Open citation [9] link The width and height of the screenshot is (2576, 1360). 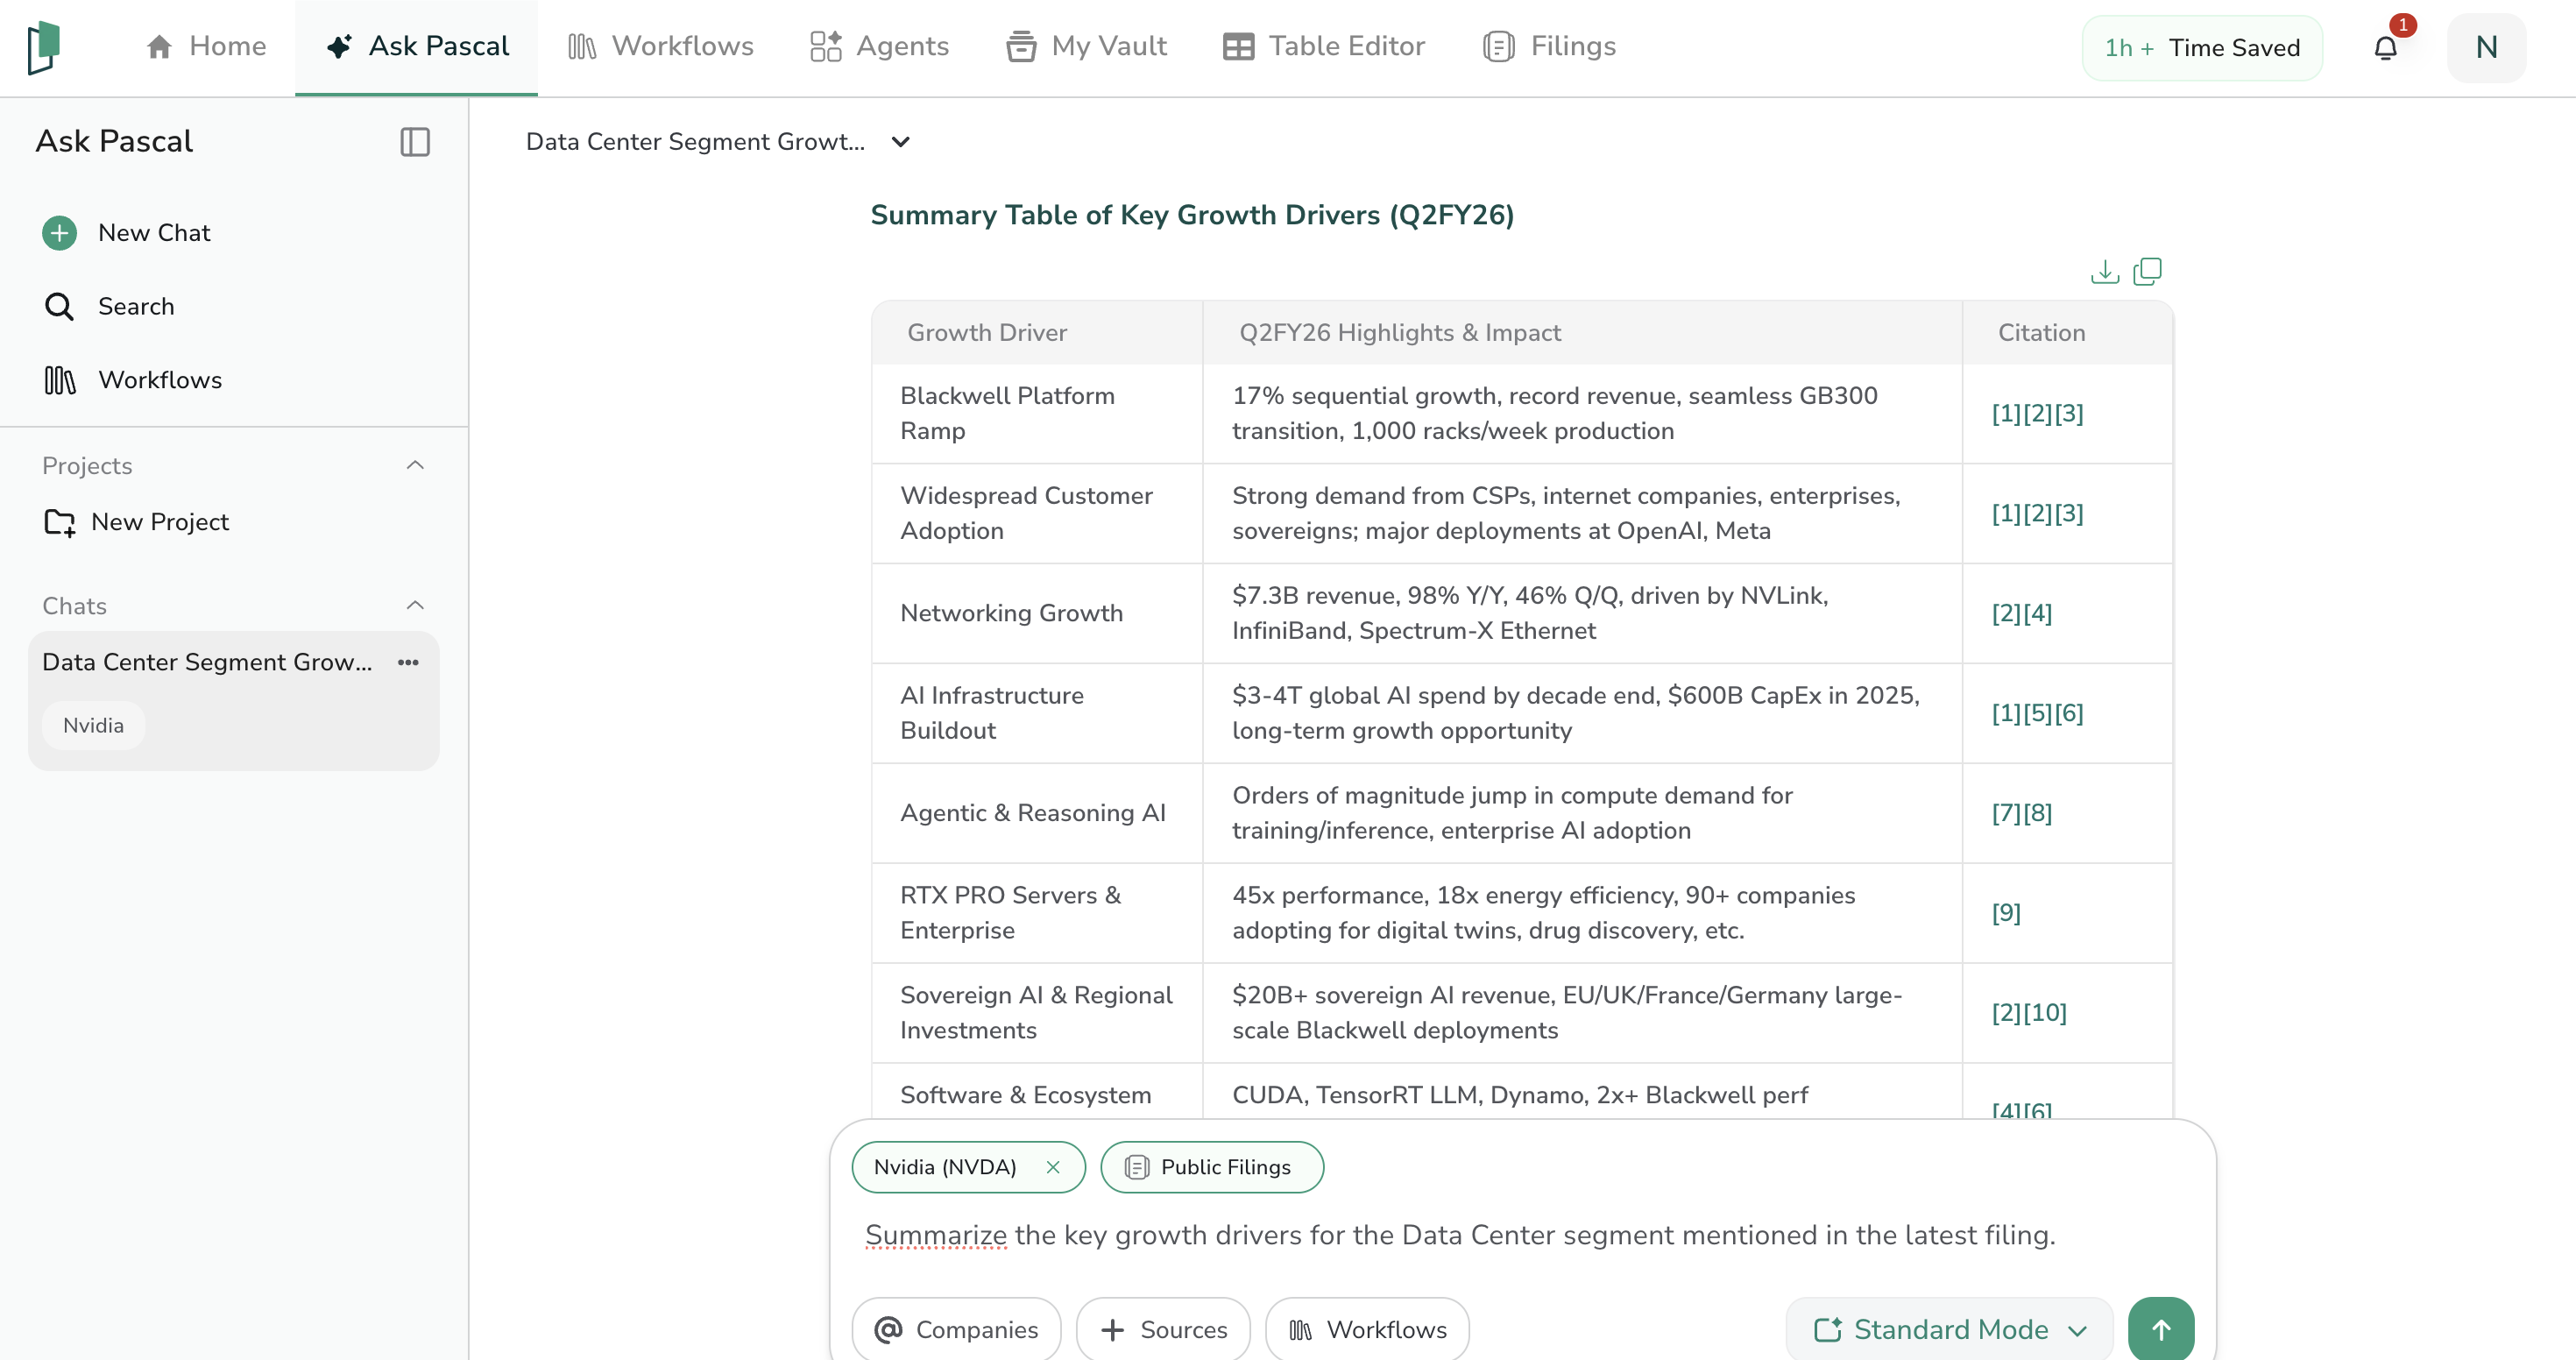pyautogui.click(x=2006, y=913)
